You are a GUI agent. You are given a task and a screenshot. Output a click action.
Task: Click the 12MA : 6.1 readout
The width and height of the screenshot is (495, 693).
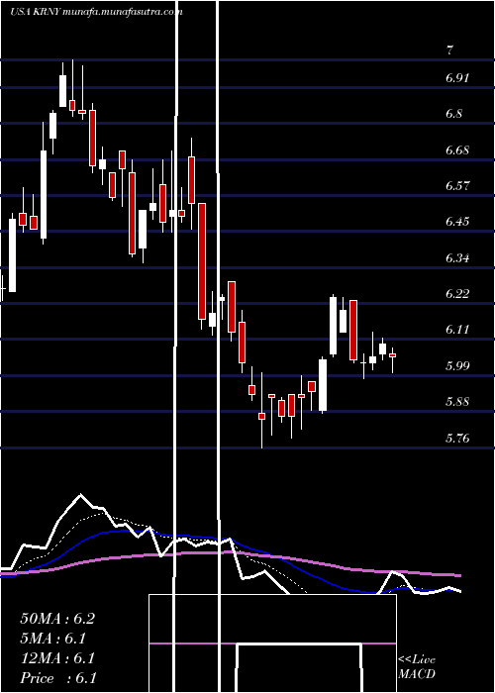pyautogui.click(x=57, y=658)
